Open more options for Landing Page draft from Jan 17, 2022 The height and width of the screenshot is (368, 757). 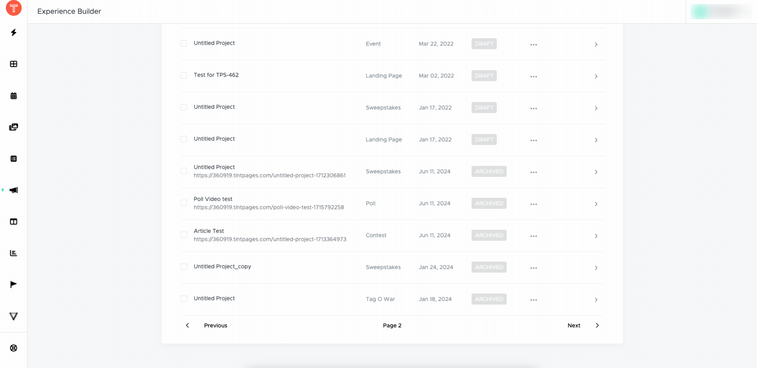(x=534, y=140)
